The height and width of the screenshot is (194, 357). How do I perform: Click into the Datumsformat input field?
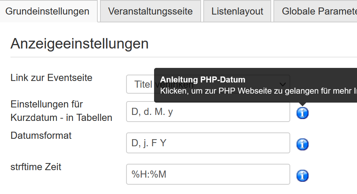point(208,143)
